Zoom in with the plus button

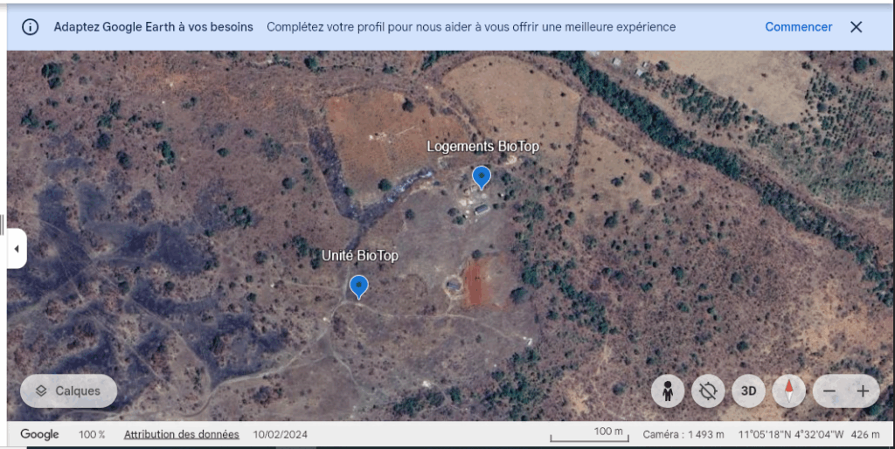click(x=863, y=390)
